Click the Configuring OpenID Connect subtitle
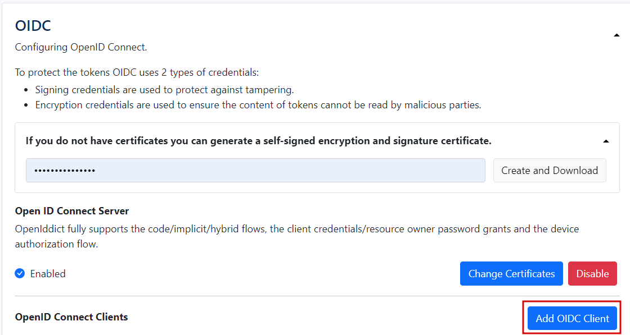The height and width of the screenshot is (335, 630). pyautogui.click(x=81, y=47)
